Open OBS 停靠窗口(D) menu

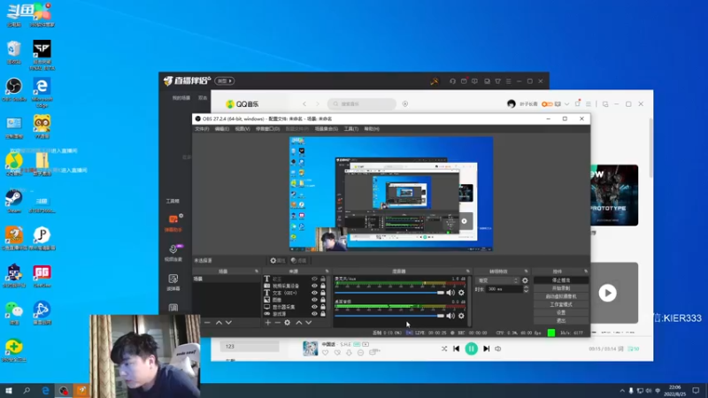pos(268,129)
